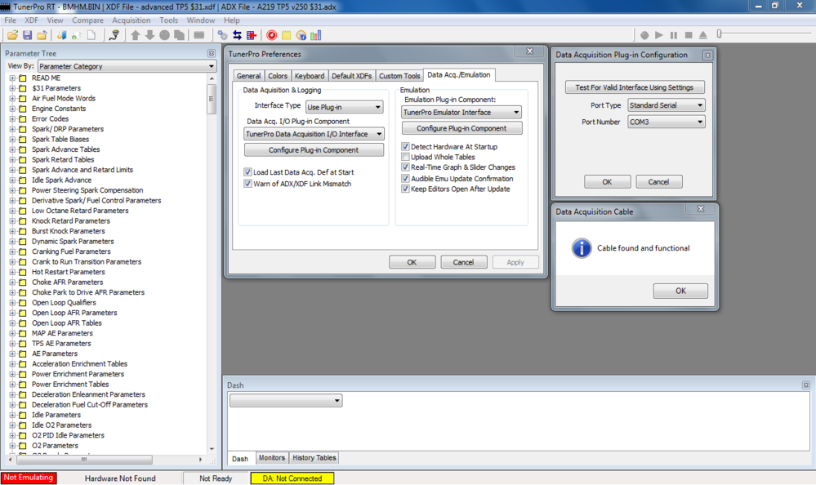Click the blank new document toolbar icon
Viewport: 816px width, 485px height.
tap(91, 35)
